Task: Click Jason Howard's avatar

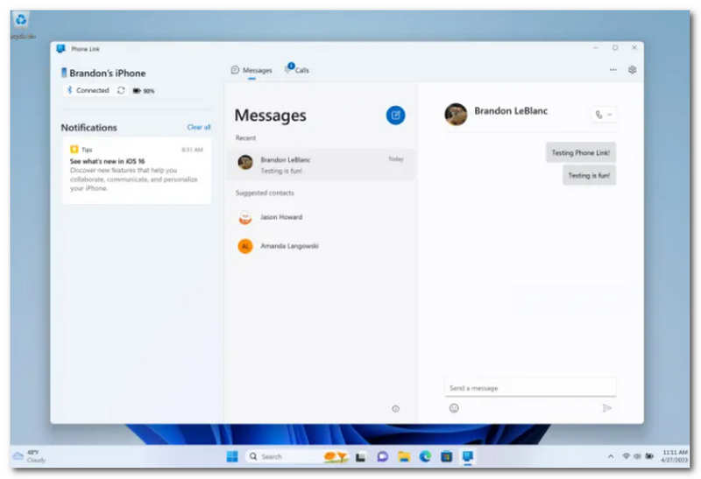Action: tap(245, 217)
